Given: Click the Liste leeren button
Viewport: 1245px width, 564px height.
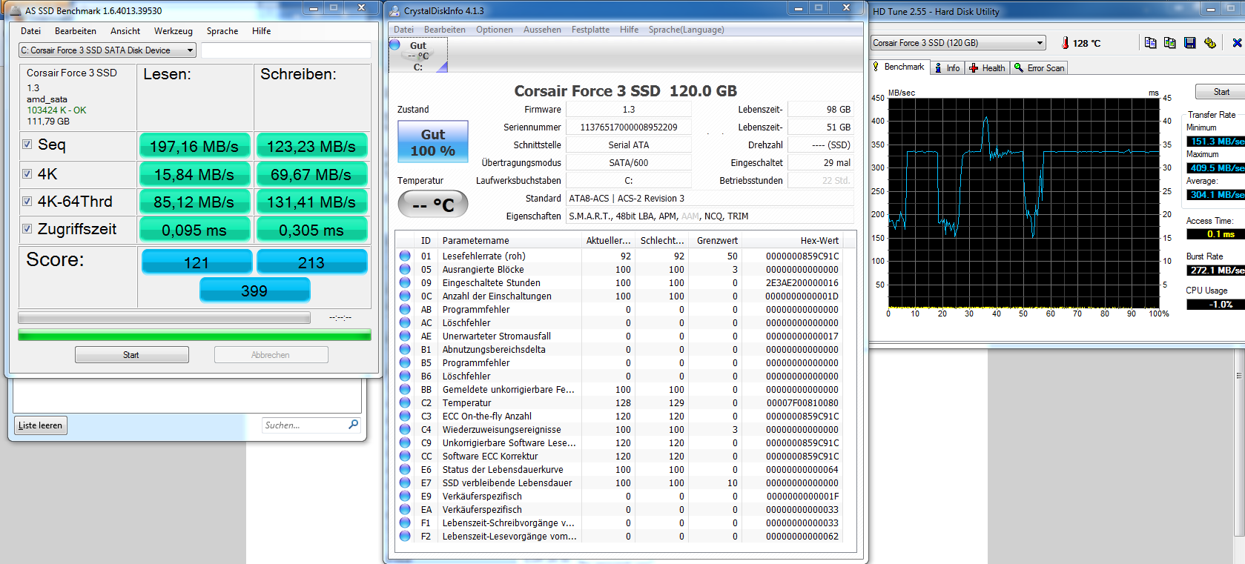Looking at the screenshot, I should pos(41,425).
